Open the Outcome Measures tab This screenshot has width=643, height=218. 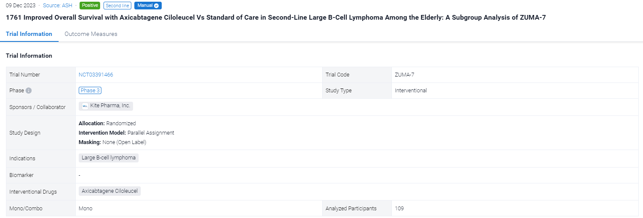click(91, 34)
